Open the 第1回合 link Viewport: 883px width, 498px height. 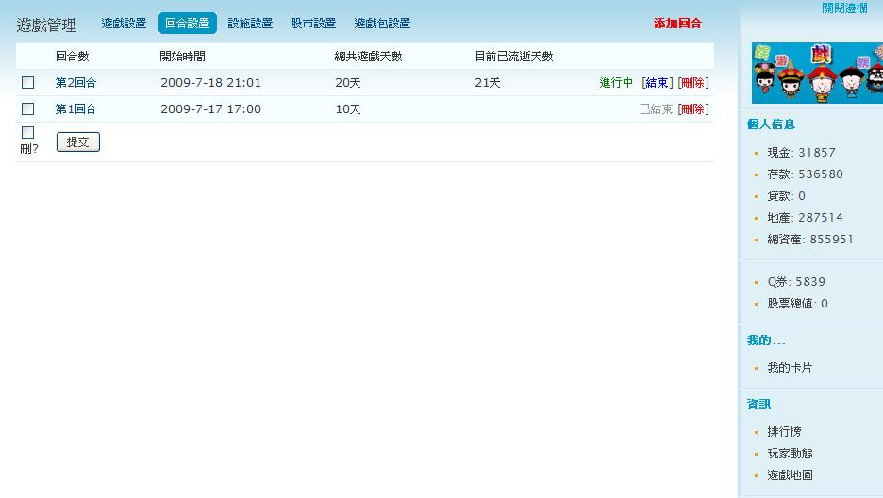(76, 109)
